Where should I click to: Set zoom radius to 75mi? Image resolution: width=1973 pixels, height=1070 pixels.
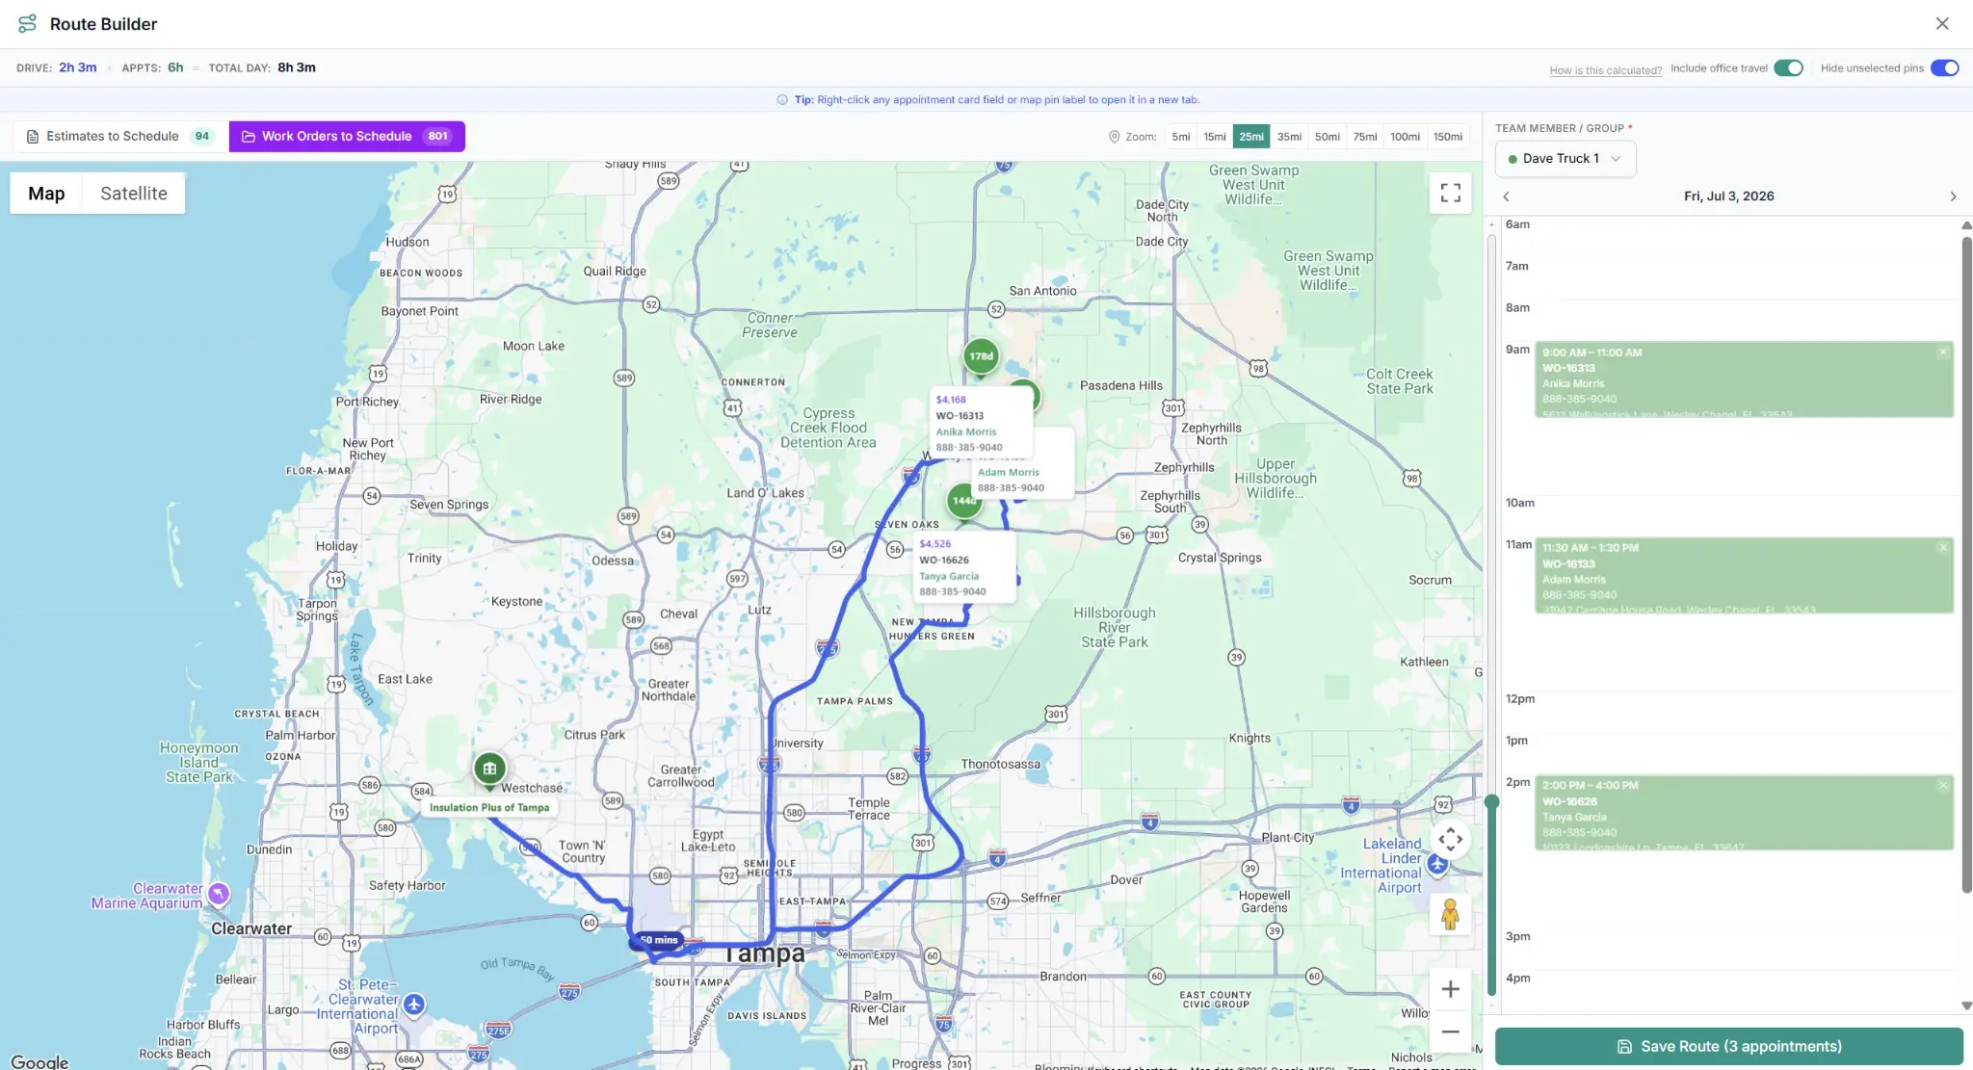point(1365,137)
